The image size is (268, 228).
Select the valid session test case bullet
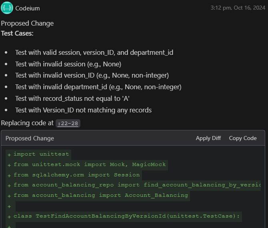click(94, 52)
